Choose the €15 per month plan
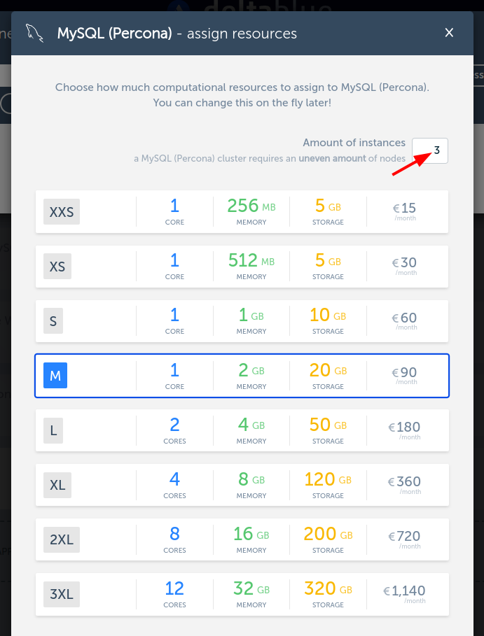The width and height of the screenshot is (484, 636). click(x=405, y=210)
